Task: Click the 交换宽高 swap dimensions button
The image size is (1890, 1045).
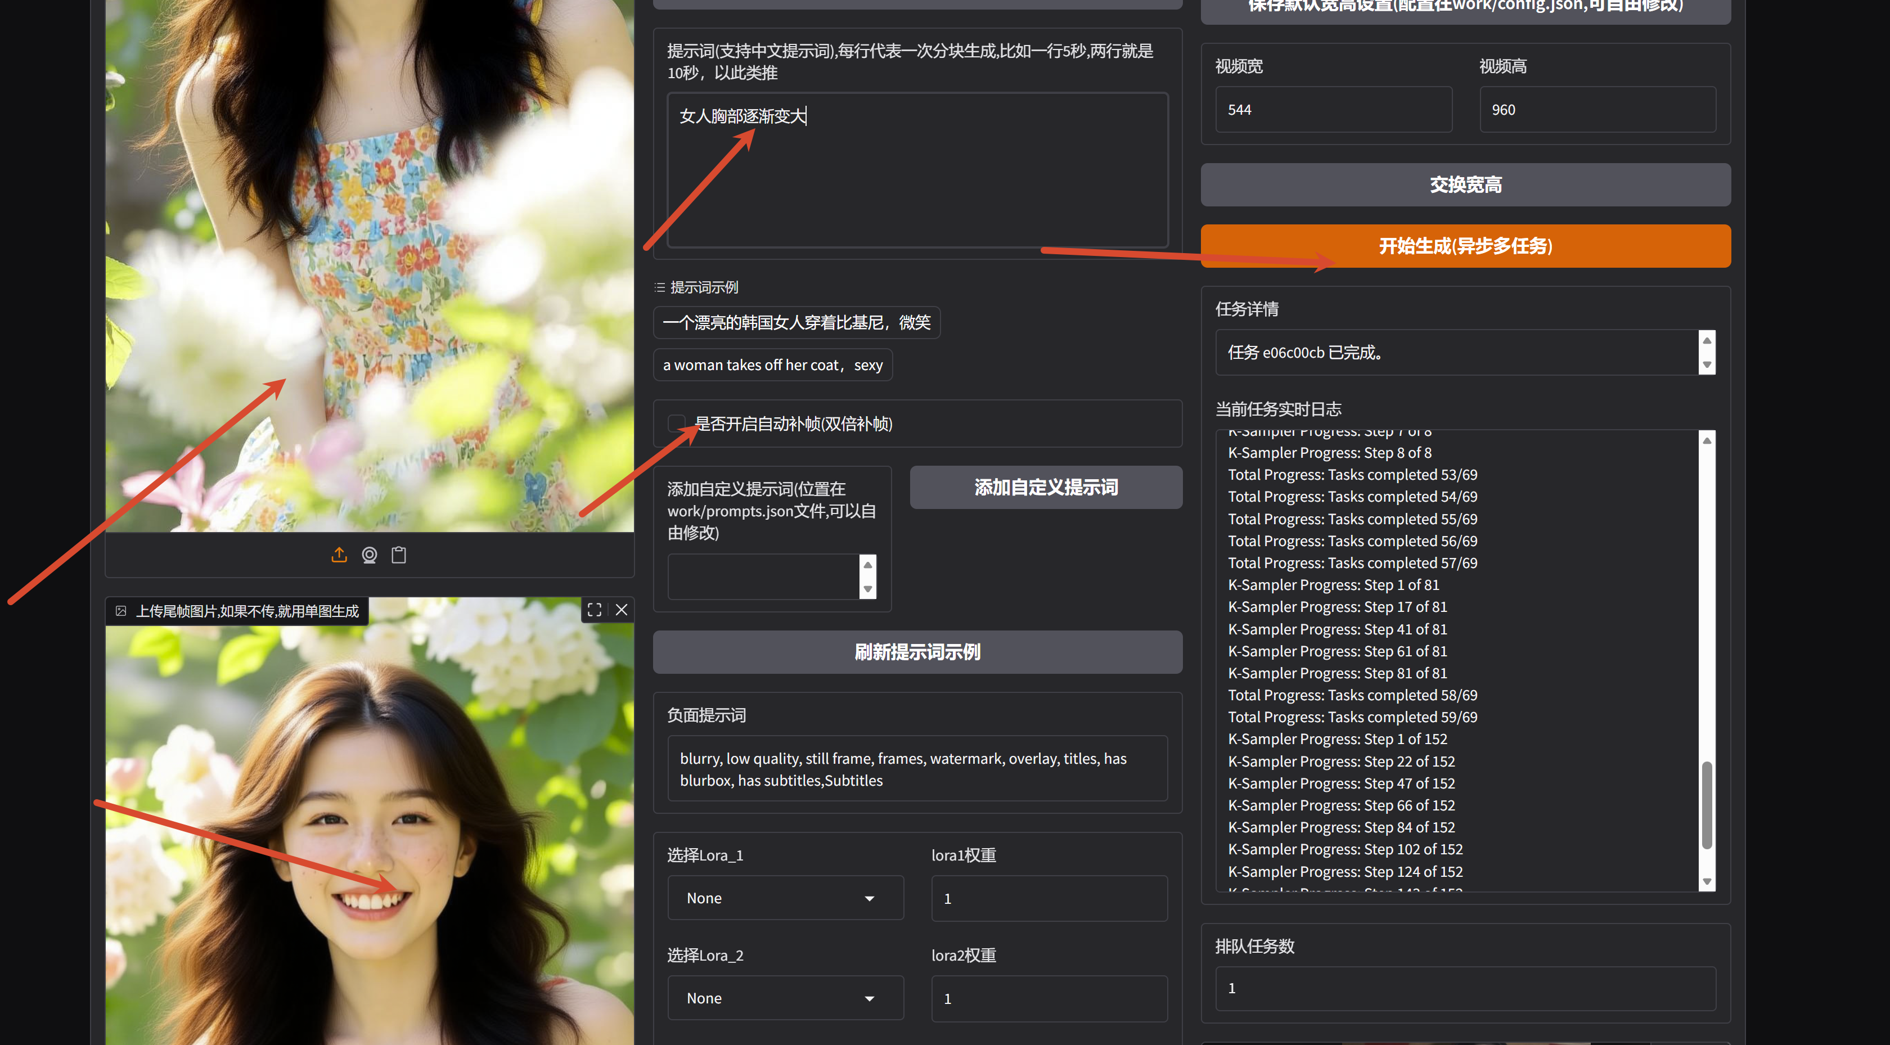Action: [x=1465, y=185]
